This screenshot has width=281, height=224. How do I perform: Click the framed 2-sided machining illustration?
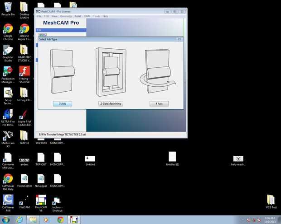tap(111, 72)
